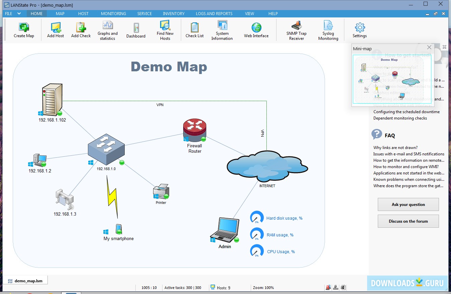
Task: Launch the Dashboard from the toolbar
Action: point(136,30)
